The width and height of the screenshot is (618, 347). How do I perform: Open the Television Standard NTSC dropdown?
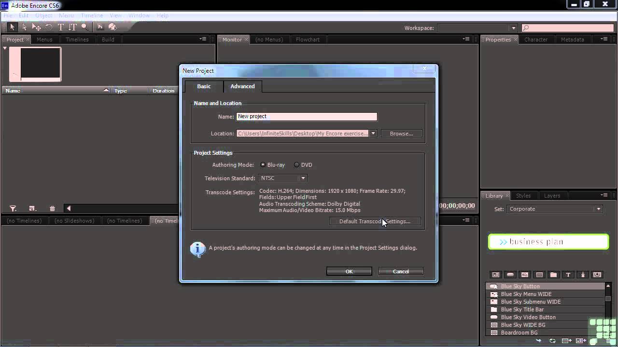point(282,178)
